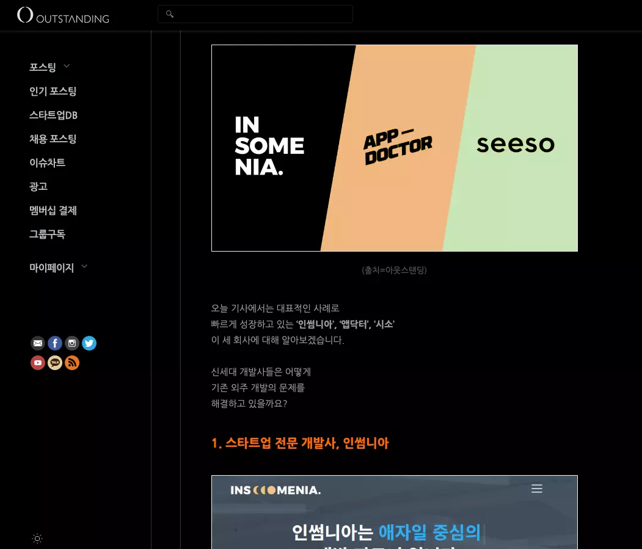Open the Outstanding logo home link
The width and height of the screenshot is (642, 549).
[x=63, y=15]
